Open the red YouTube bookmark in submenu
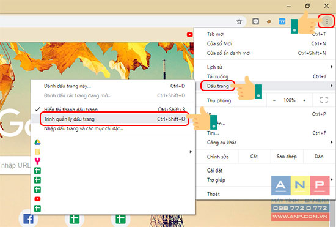The image size is (336, 227). pos(37,199)
